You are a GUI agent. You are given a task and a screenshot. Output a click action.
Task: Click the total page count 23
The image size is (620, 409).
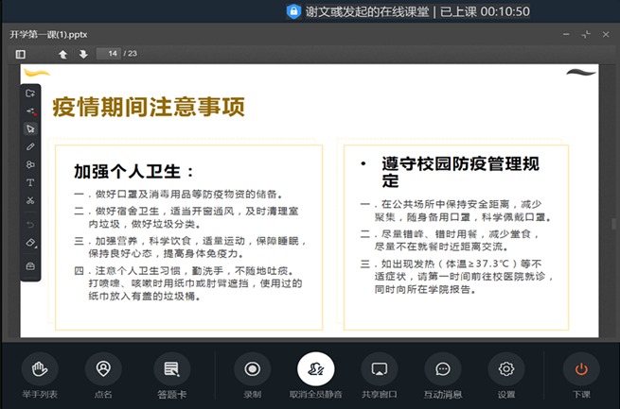pos(133,54)
